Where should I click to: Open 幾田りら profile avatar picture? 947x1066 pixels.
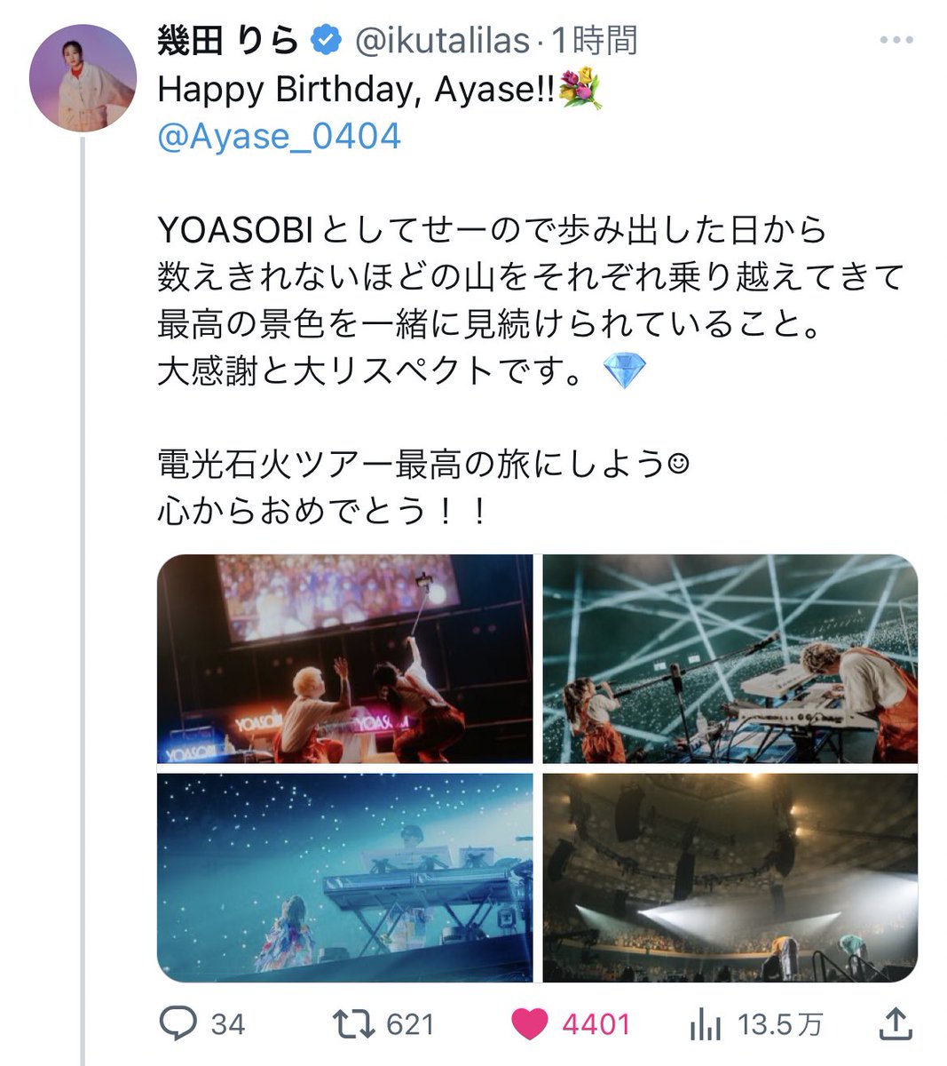tap(83, 78)
